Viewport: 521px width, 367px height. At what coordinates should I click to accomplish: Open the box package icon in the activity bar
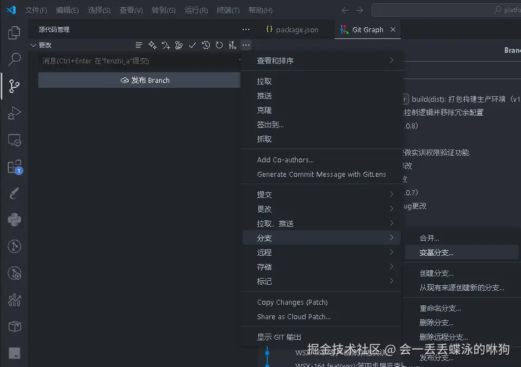(14, 326)
